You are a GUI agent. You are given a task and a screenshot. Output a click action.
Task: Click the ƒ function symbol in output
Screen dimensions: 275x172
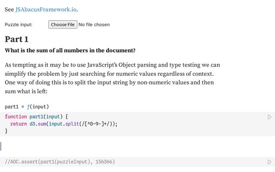coord(27,107)
